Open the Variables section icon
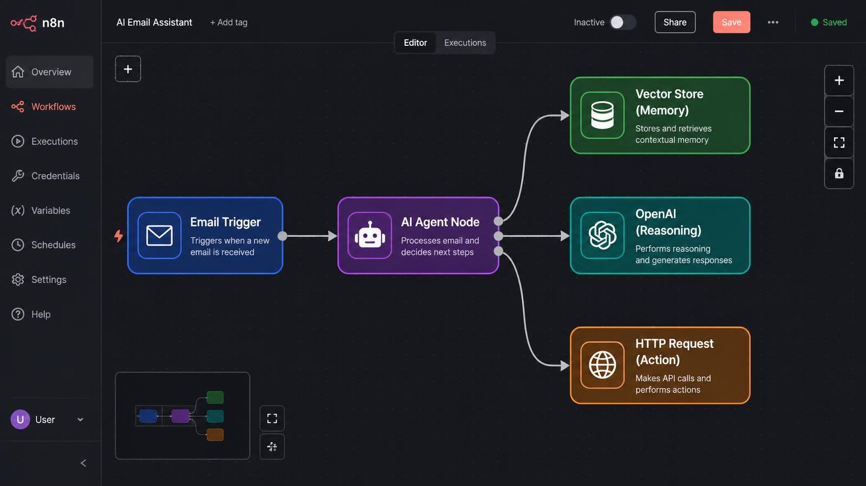866x486 pixels. [18, 210]
